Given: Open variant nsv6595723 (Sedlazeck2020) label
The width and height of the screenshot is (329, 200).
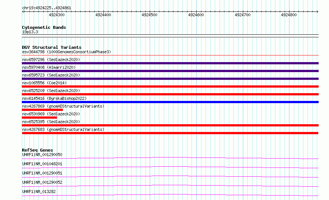Looking at the screenshot, I should [x=51, y=75].
